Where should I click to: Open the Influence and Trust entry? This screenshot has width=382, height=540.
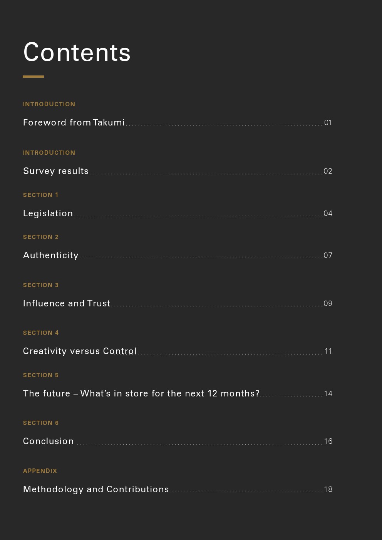coord(67,303)
